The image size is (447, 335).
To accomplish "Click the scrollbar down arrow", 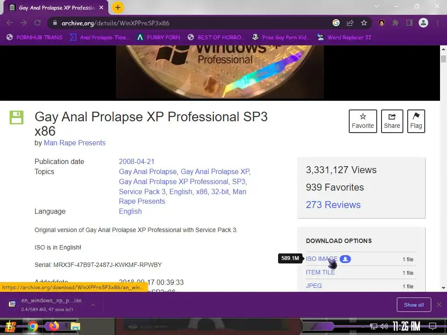I will pos(444,288).
